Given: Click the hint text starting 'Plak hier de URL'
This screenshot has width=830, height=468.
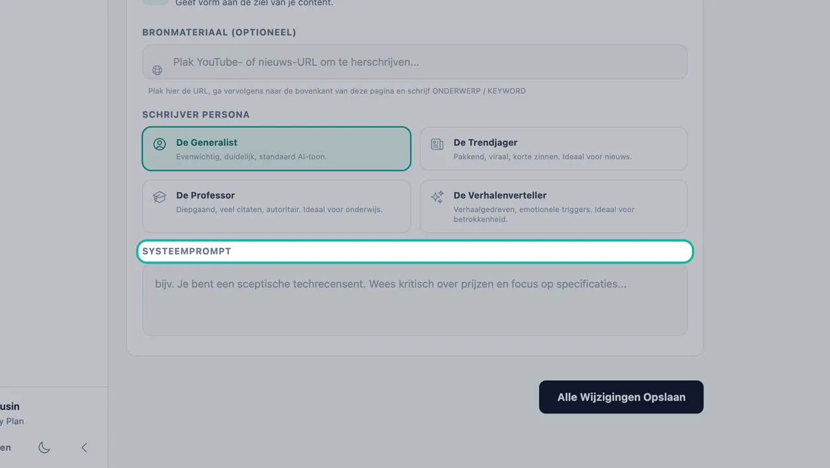Looking at the screenshot, I should [x=337, y=91].
